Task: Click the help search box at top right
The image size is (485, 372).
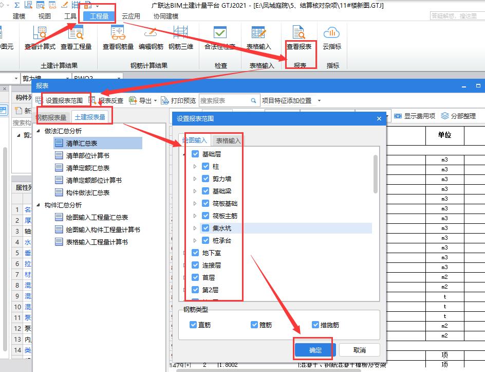Action: (457, 15)
